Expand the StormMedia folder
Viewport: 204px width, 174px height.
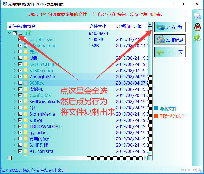15,114
